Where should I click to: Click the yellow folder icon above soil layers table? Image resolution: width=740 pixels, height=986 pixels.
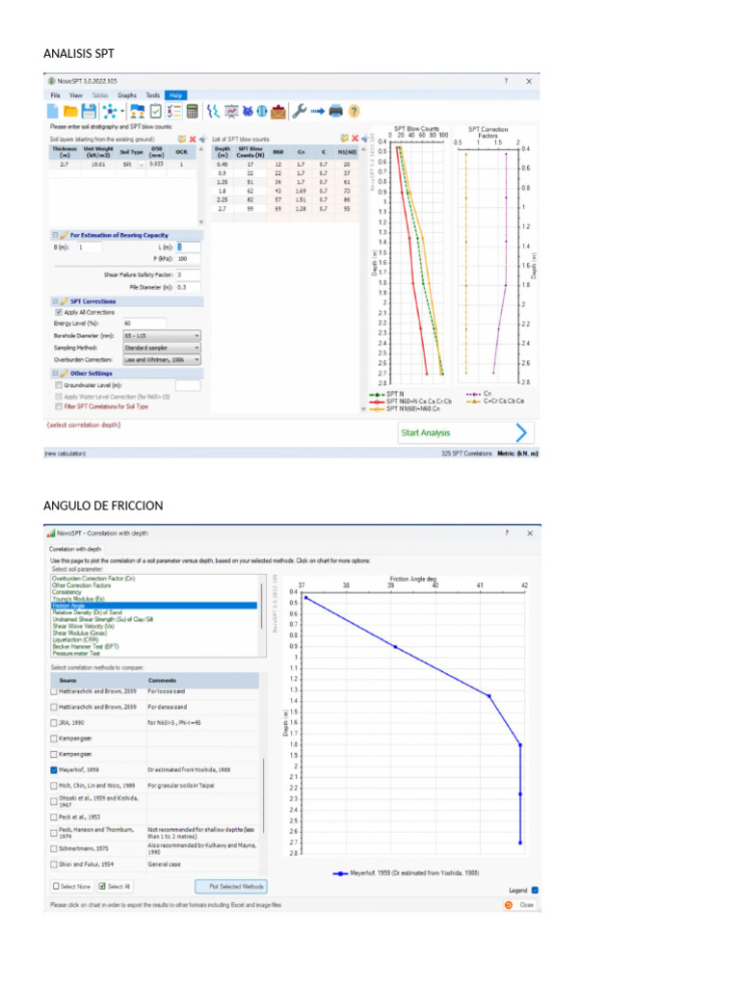click(x=182, y=139)
